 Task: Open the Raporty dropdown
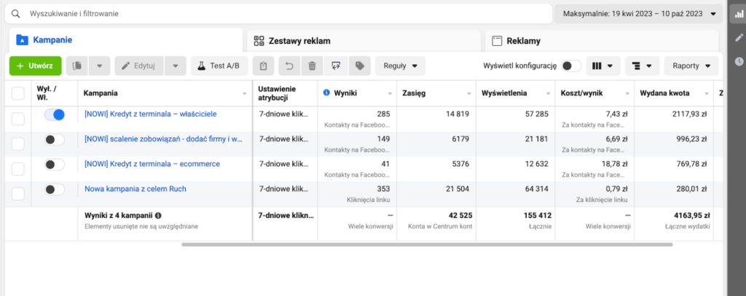[x=691, y=66]
